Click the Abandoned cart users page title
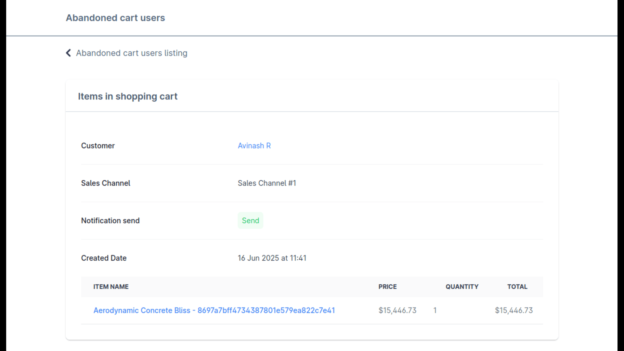Screen dimensions: 624x351 pos(115,18)
